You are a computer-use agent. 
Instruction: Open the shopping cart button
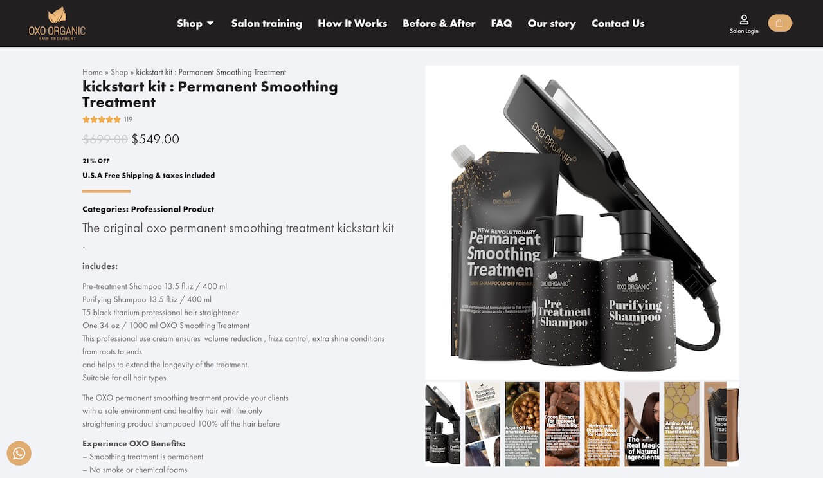780,23
